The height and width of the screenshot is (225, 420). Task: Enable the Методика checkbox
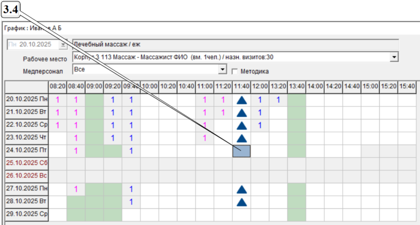click(x=234, y=71)
